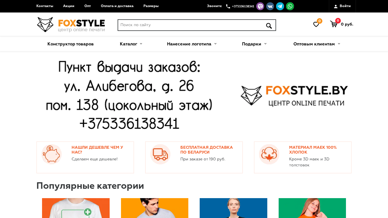The image size is (388, 218).
Task: Click the user profile icon near Войти
Action: [x=336, y=6]
